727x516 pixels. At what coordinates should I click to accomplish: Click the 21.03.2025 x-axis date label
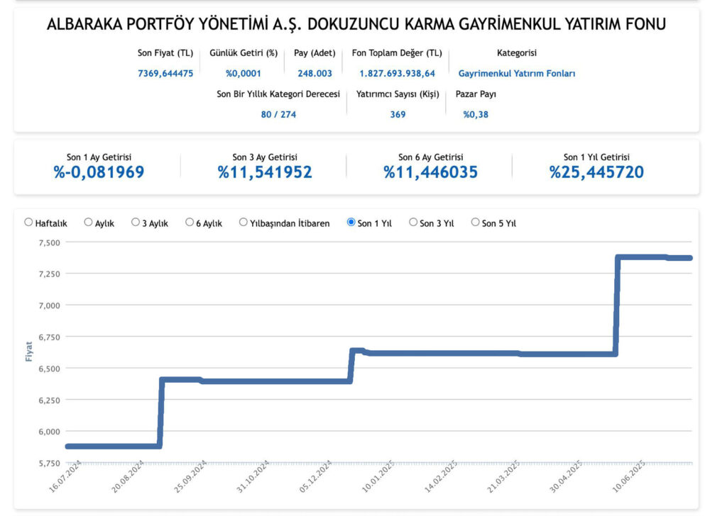[x=503, y=477]
